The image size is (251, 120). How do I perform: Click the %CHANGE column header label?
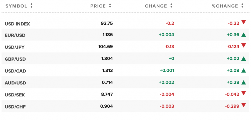tap(225, 6)
